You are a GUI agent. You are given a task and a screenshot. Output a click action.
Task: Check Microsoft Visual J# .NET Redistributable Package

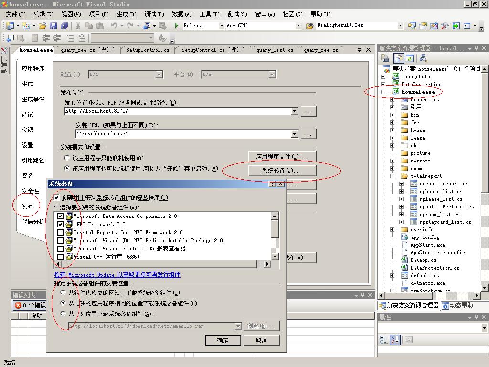pos(61,240)
